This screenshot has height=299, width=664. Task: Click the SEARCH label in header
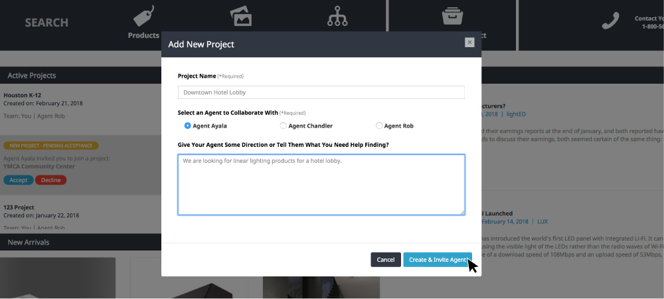click(x=46, y=23)
